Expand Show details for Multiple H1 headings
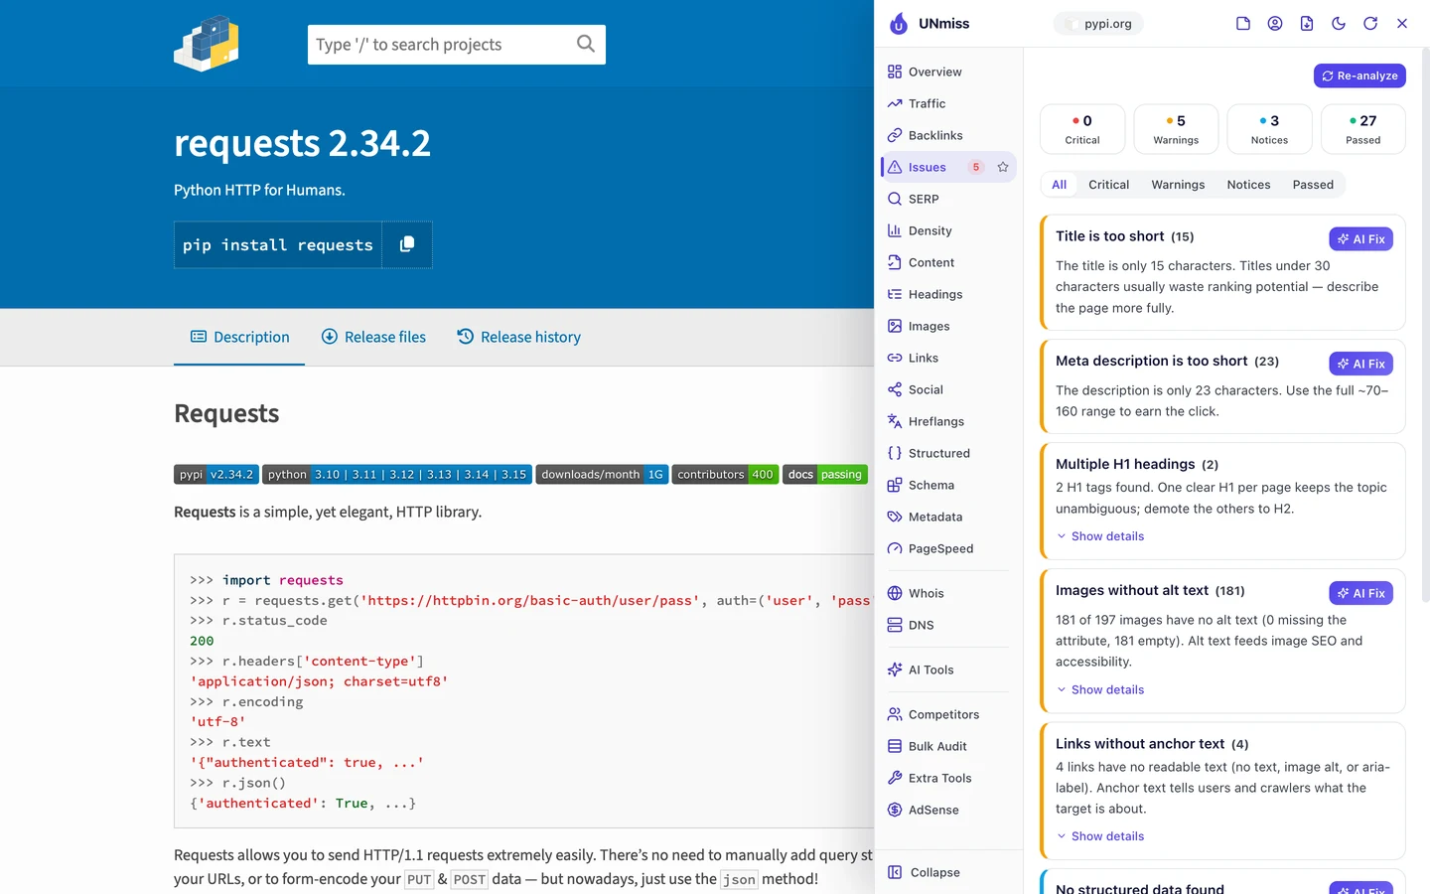The image size is (1430, 894). coord(1100,536)
